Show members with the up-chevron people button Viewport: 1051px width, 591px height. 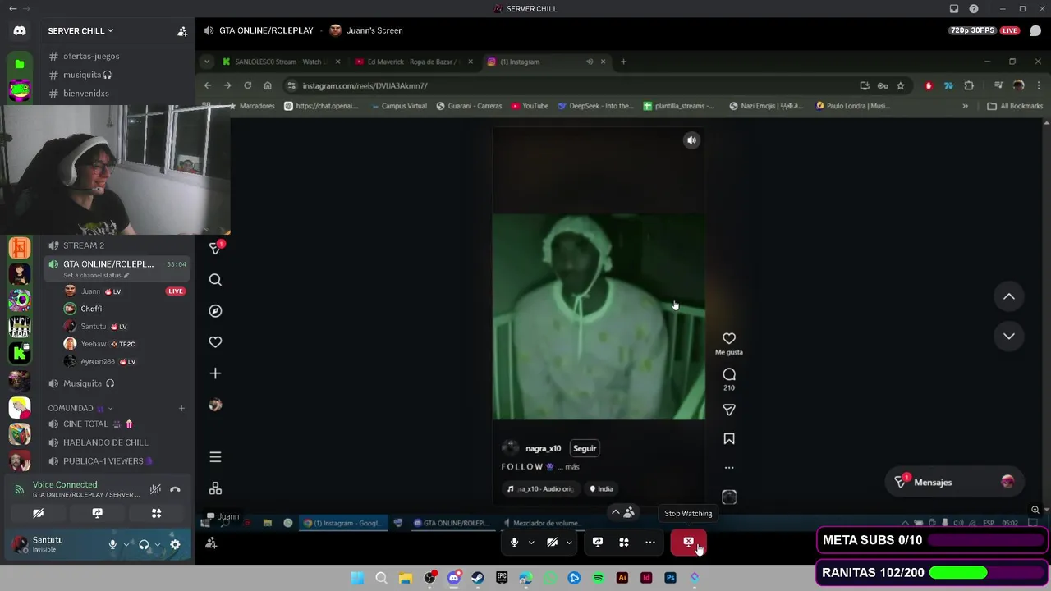coord(622,512)
